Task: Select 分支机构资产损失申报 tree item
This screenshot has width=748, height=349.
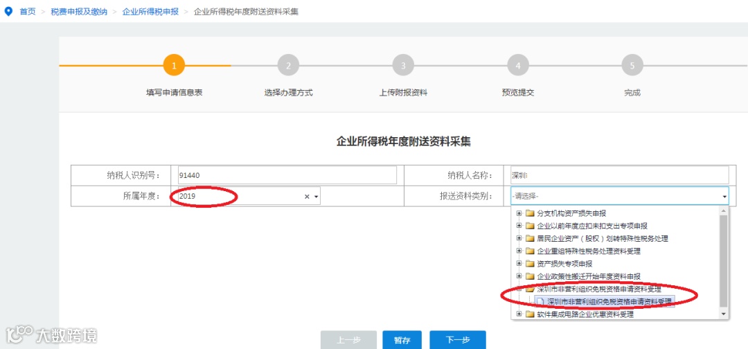Action: [571, 213]
